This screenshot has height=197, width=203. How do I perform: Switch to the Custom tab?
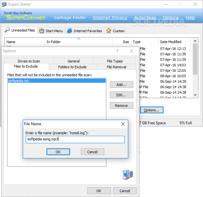pyautogui.click(x=115, y=31)
